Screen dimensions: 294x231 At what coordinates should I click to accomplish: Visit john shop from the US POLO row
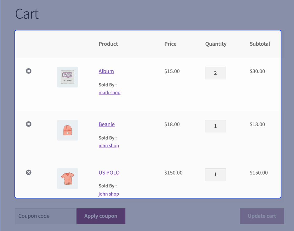tap(109, 194)
